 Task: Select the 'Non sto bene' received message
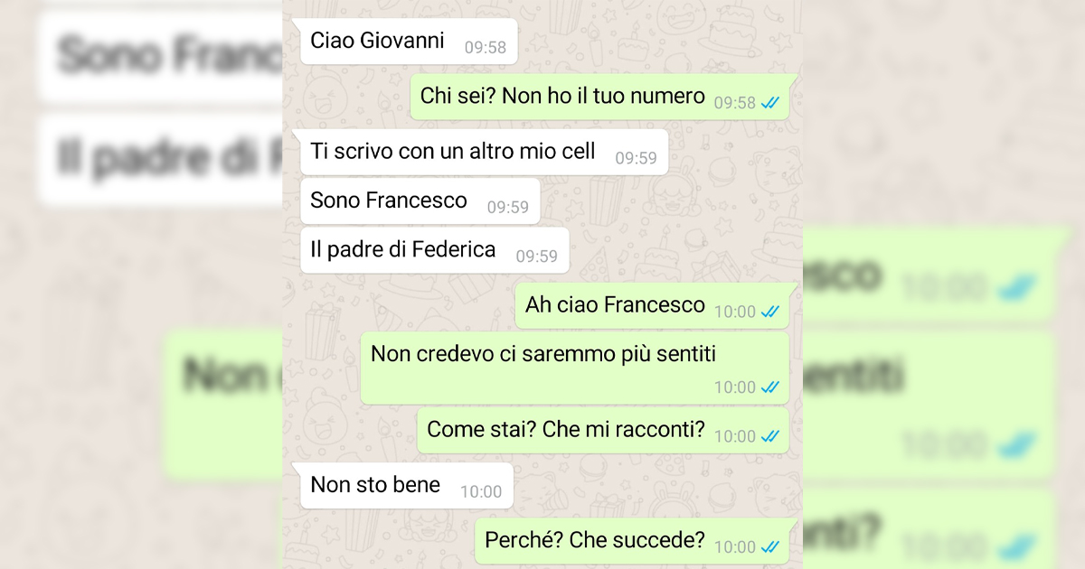[x=407, y=486]
